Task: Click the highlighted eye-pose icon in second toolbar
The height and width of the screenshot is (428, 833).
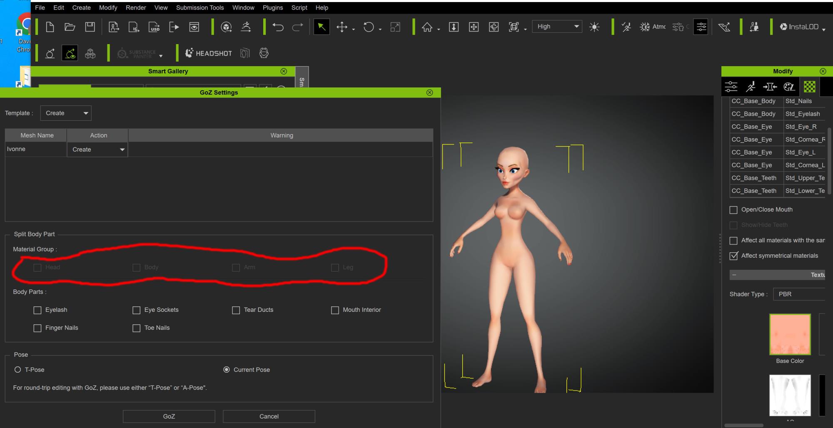Action: [70, 53]
